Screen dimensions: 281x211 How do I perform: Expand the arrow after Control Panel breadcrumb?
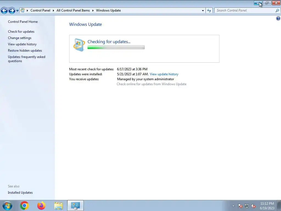54,11
